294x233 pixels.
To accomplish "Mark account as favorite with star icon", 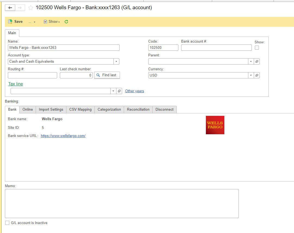I will tap(30, 8).
